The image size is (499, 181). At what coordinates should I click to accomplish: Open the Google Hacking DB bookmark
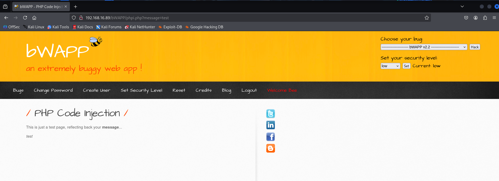point(204,27)
